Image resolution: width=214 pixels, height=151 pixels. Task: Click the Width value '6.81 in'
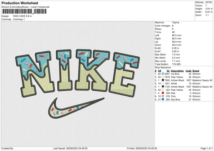[209, 12]
